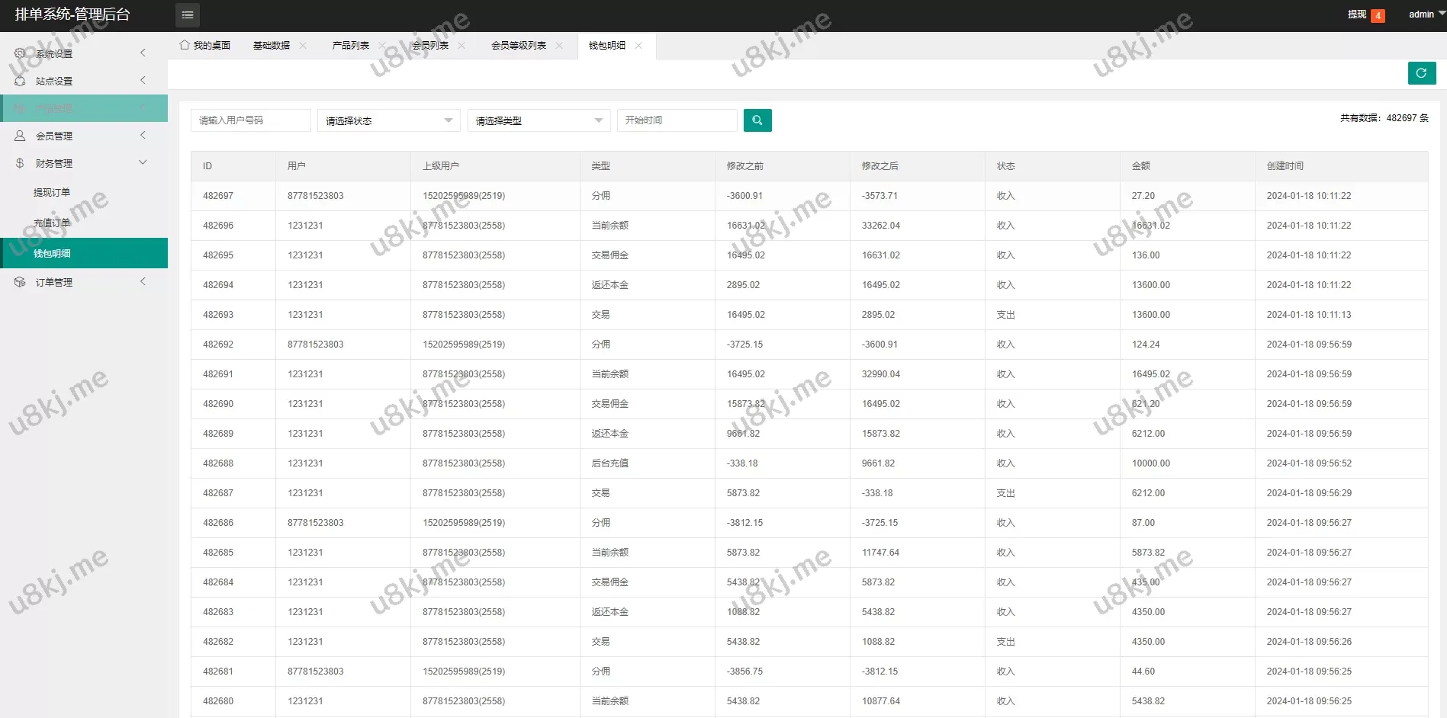Viewport: 1447px width, 718px height.
Task: Focus the 开始时间 date input
Action: tap(677, 120)
